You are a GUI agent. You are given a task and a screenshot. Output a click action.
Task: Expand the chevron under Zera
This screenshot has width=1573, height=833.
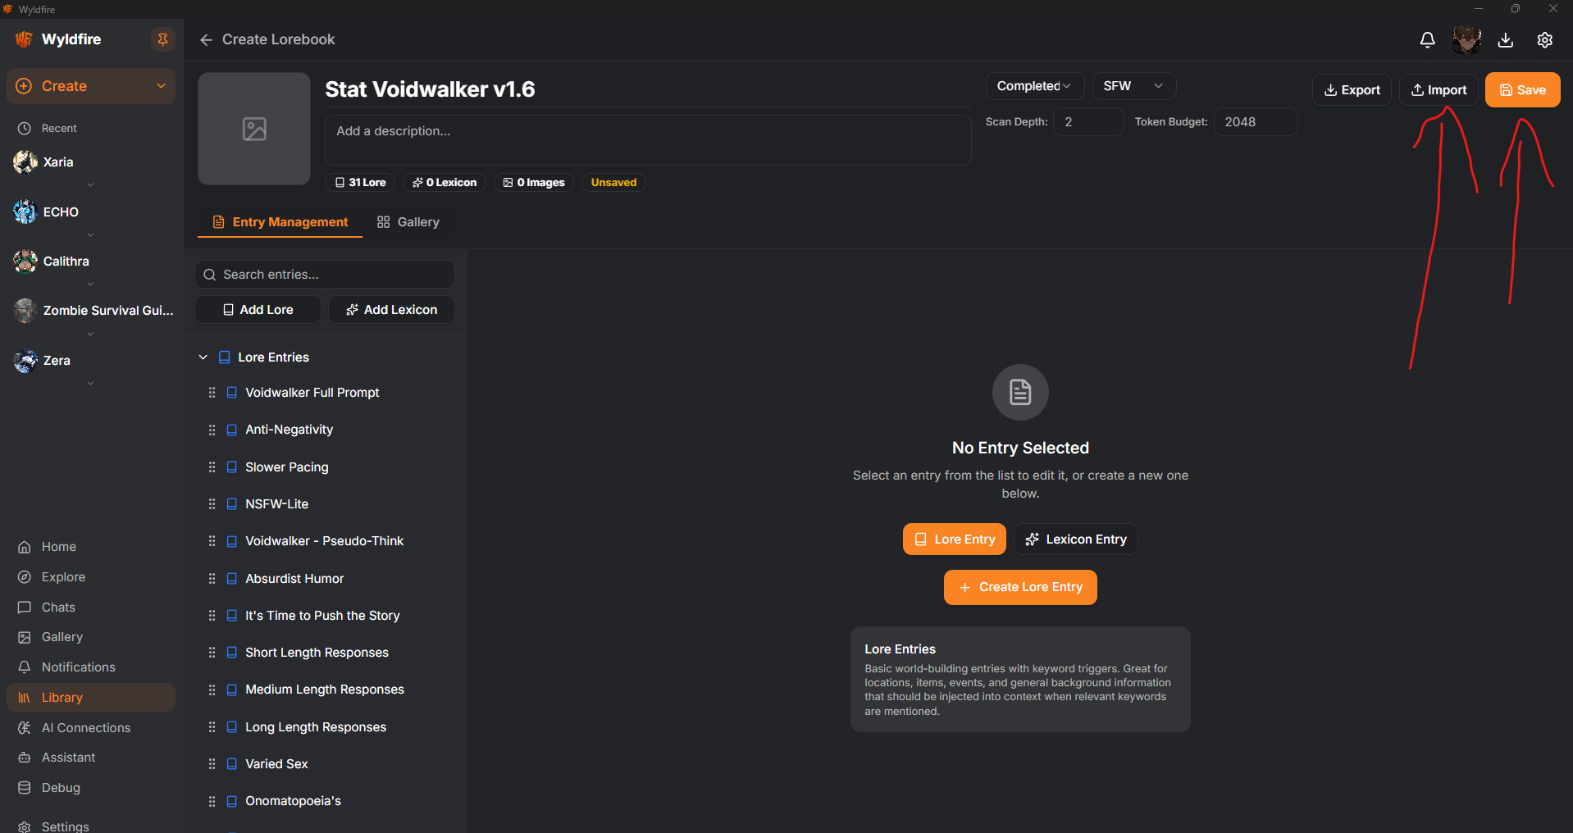[90, 384]
